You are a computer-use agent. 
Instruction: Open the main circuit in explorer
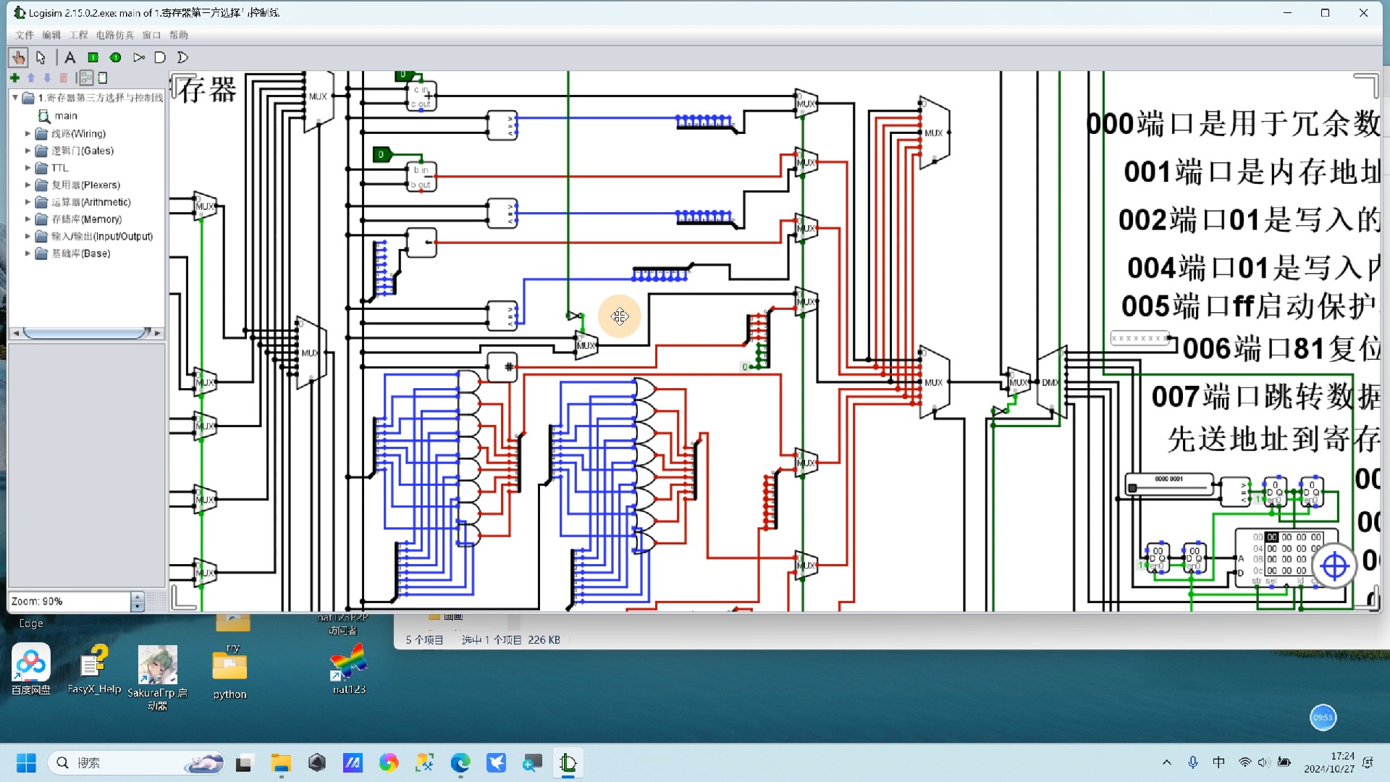pyautogui.click(x=65, y=116)
